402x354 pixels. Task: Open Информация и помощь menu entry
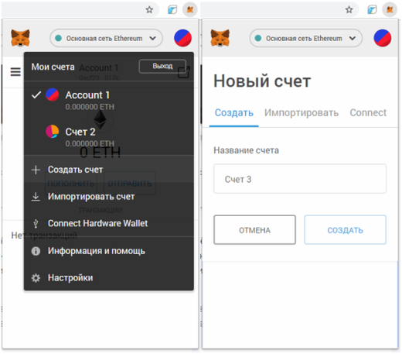pos(109,251)
